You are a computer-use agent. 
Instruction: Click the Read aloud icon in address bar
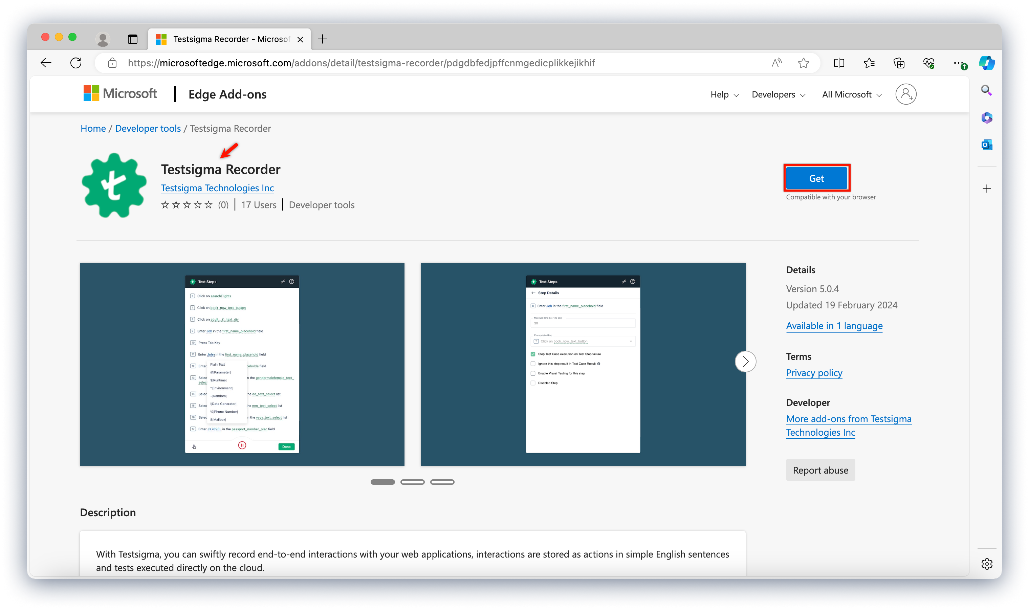click(x=776, y=63)
